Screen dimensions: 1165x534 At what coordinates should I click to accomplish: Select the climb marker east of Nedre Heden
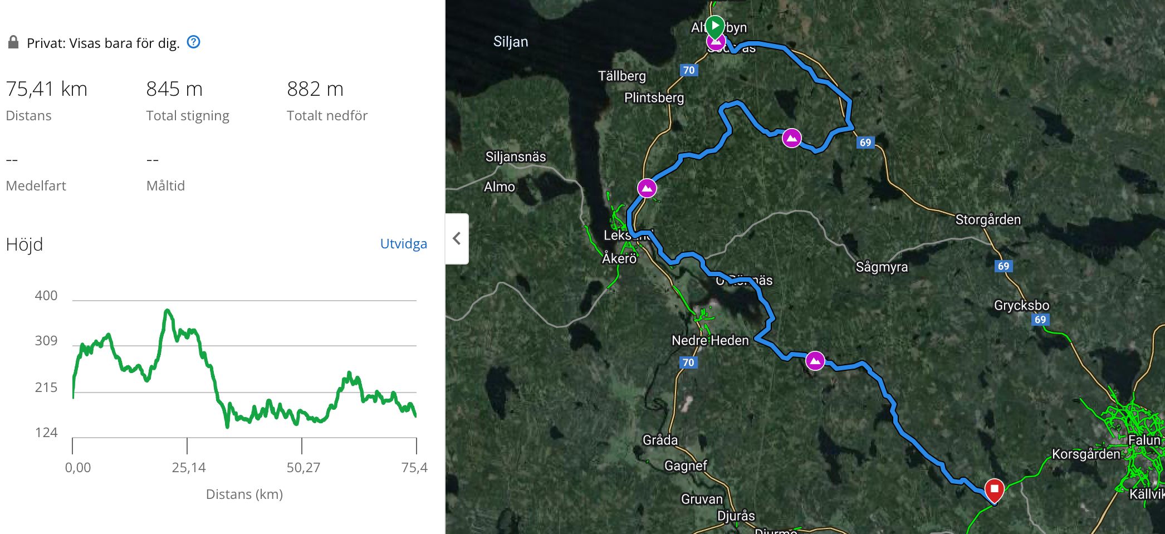point(815,361)
